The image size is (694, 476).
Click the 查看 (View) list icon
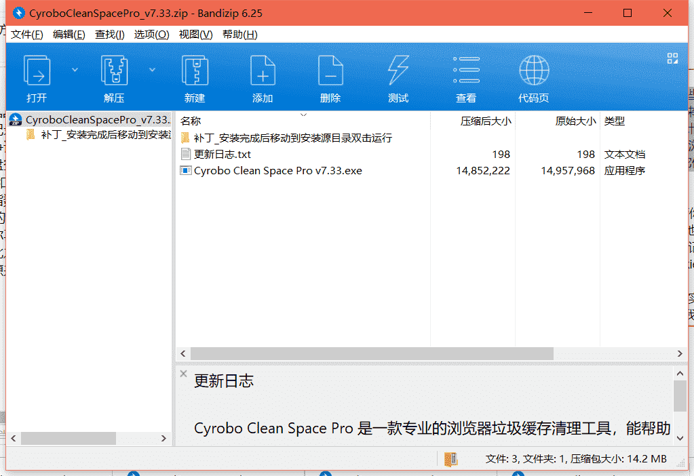[x=466, y=71]
